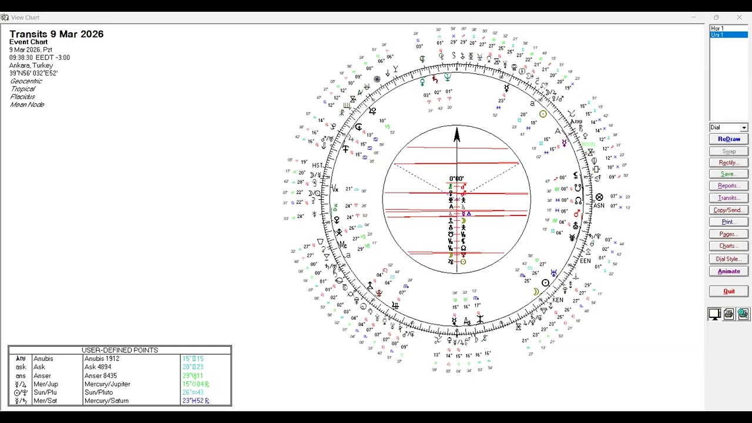The image size is (752, 423).
Task: Select the printer output icon
Action: coord(729,314)
